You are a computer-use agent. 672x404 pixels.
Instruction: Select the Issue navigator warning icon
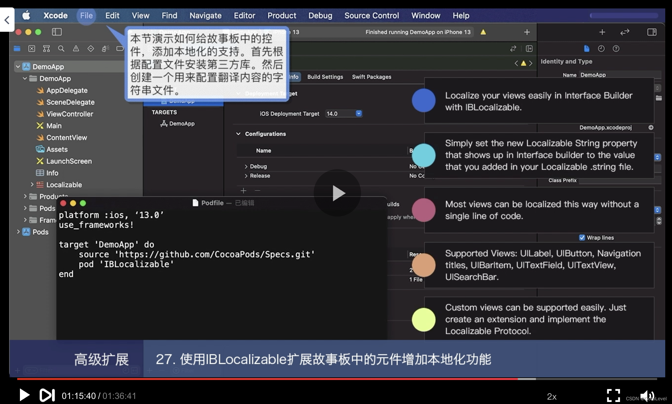[76, 49]
